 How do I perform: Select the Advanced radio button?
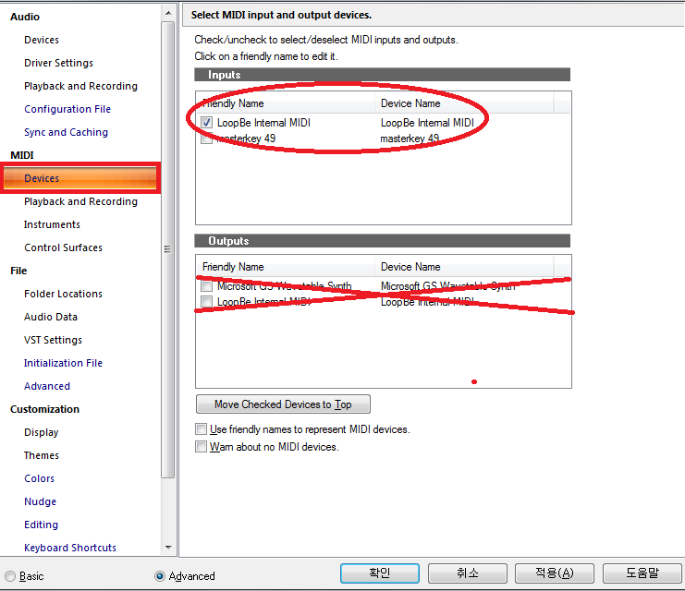point(160,576)
